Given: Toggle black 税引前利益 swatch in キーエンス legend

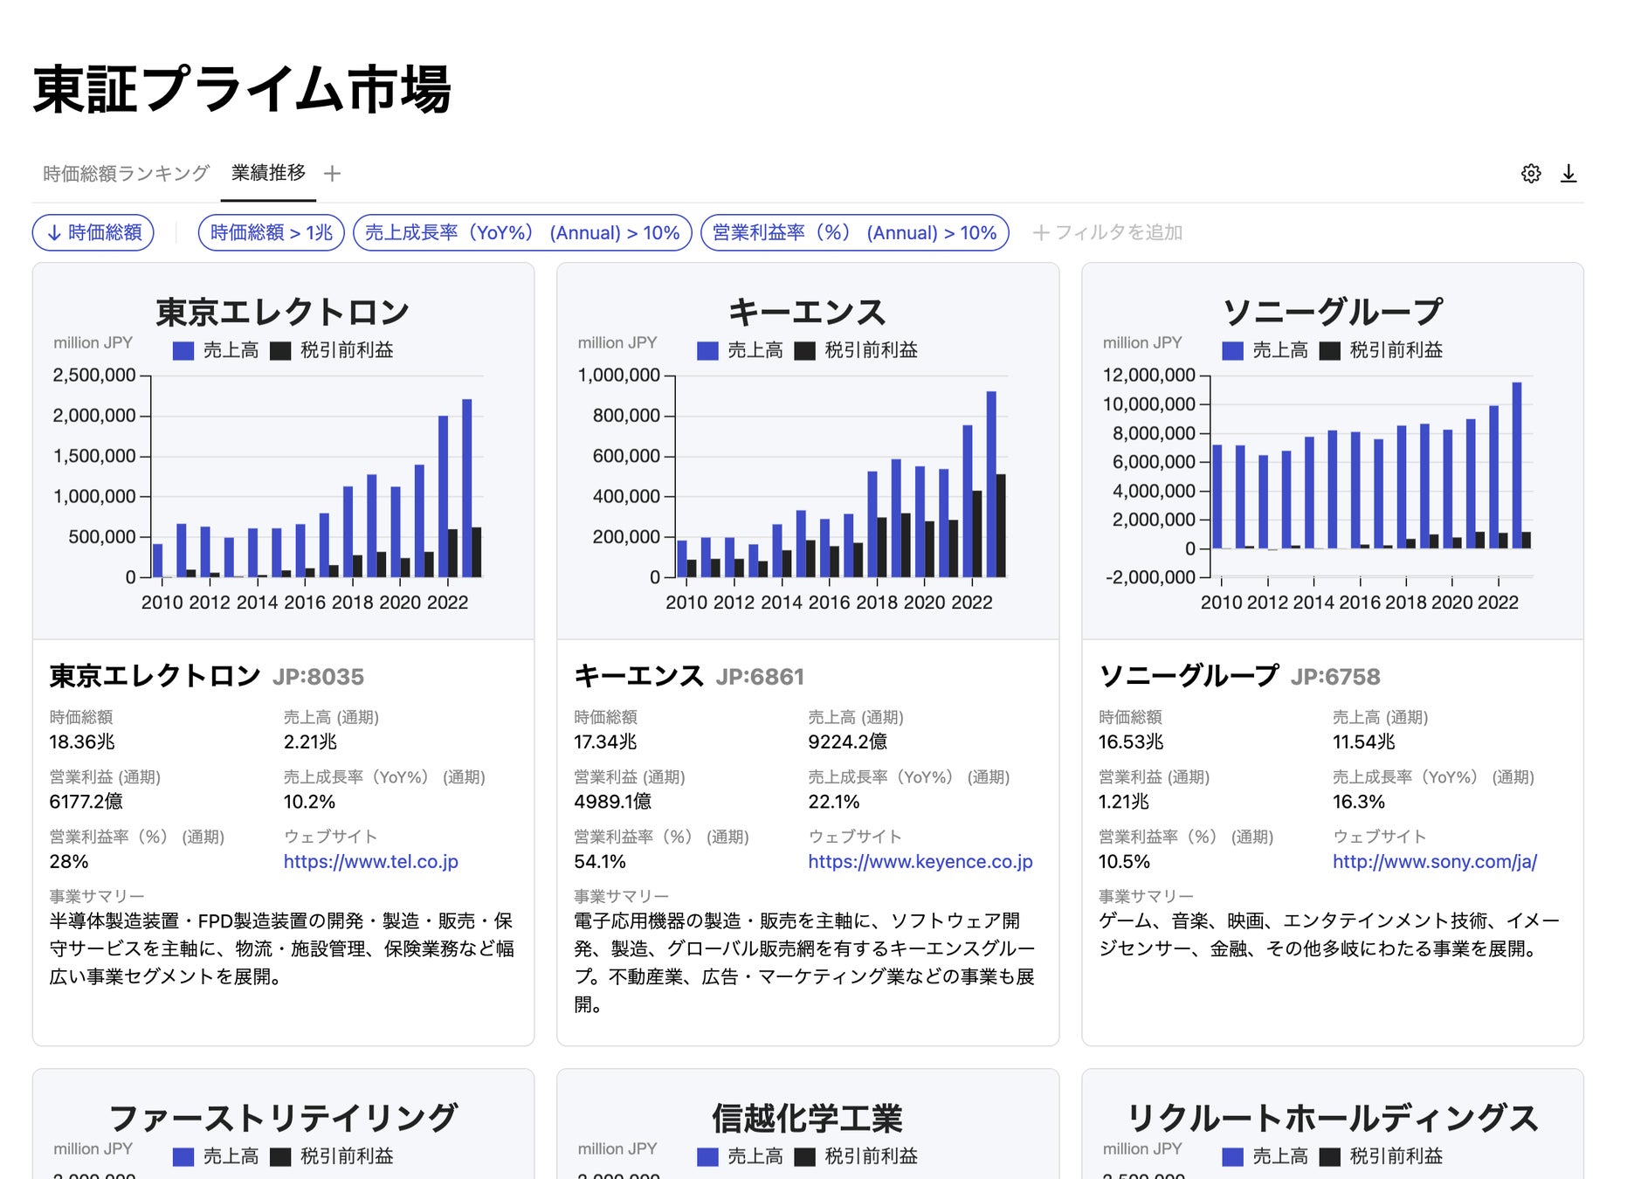Looking at the screenshot, I should (x=804, y=350).
